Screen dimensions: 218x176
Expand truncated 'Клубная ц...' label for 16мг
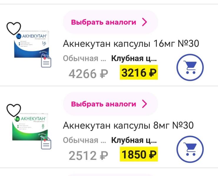tap(134, 58)
